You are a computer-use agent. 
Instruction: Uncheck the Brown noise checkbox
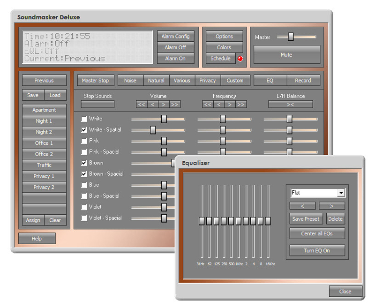pos(84,163)
